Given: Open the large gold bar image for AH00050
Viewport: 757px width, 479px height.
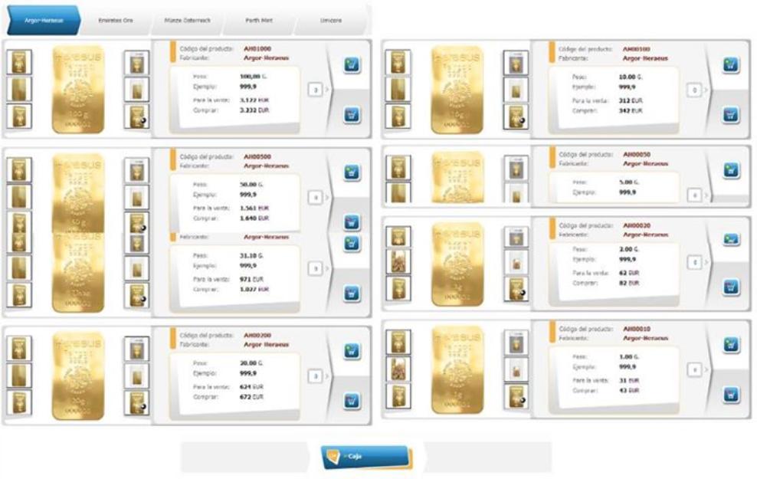Looking at the screenshot, I should [x=457, y=177].
